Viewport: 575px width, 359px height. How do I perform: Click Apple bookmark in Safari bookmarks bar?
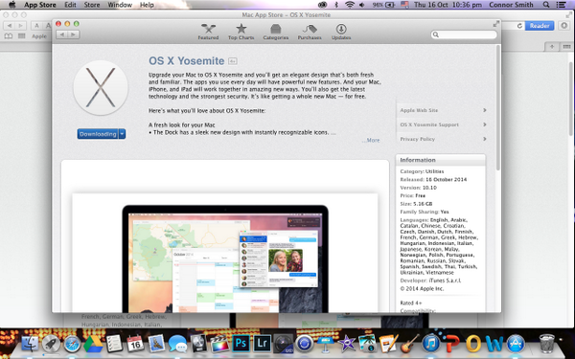point(39,36)
